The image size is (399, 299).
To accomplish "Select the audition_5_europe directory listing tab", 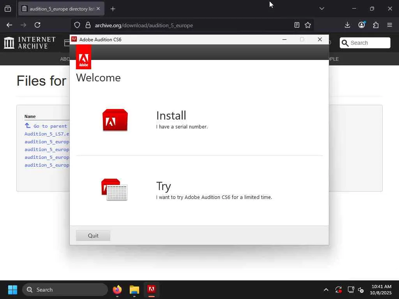I will pos(61,9).
